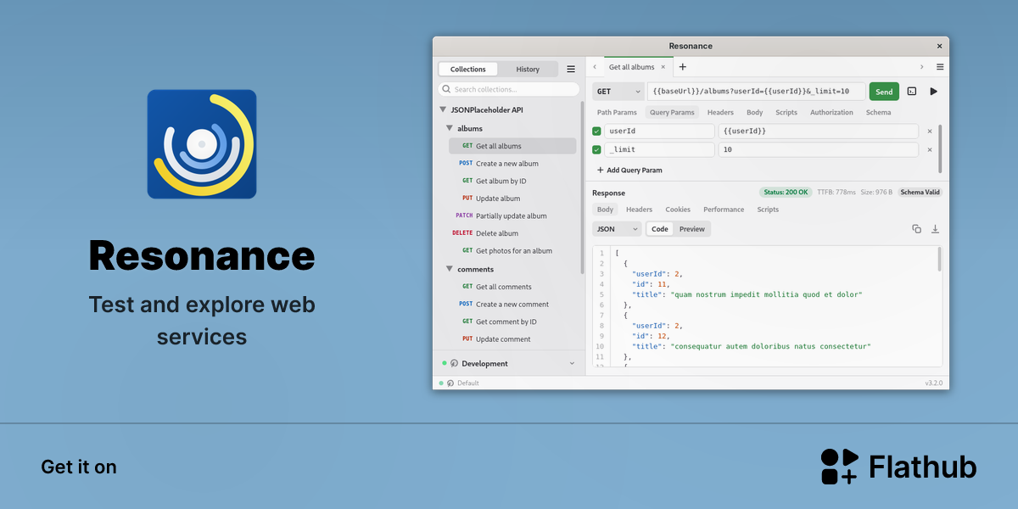Open the Schema tab
The image size is (1018, 509).
[x=878, y=112]
